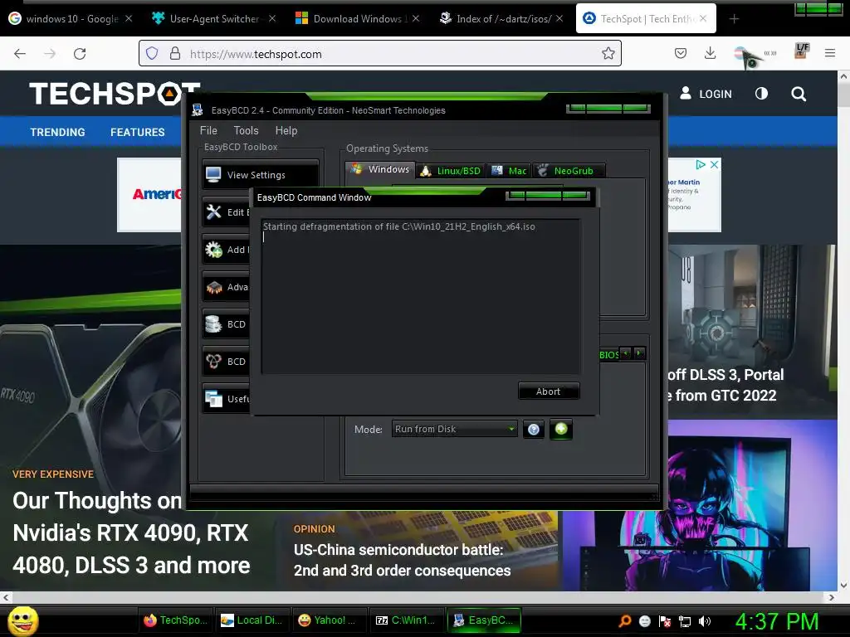Click the Add New Entry gear icon
The height and width of the screenshot is (637, 850).
click(x=213, y=249)
